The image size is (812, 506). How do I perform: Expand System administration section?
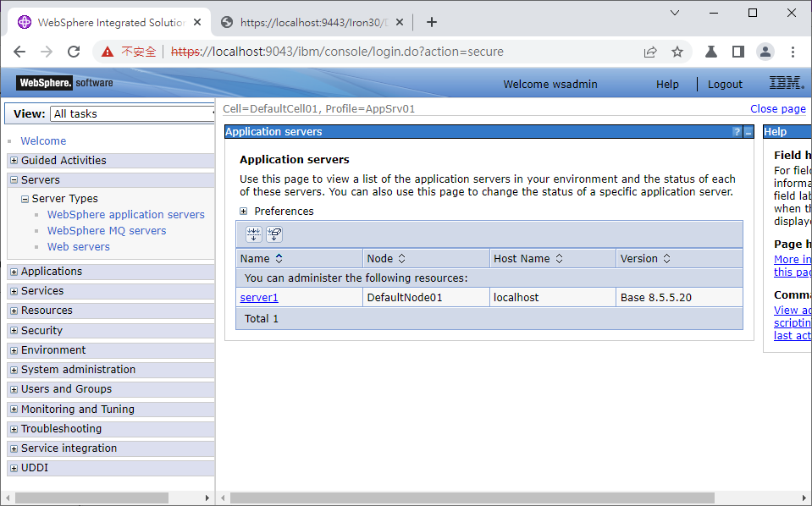(x=14, y=370)
